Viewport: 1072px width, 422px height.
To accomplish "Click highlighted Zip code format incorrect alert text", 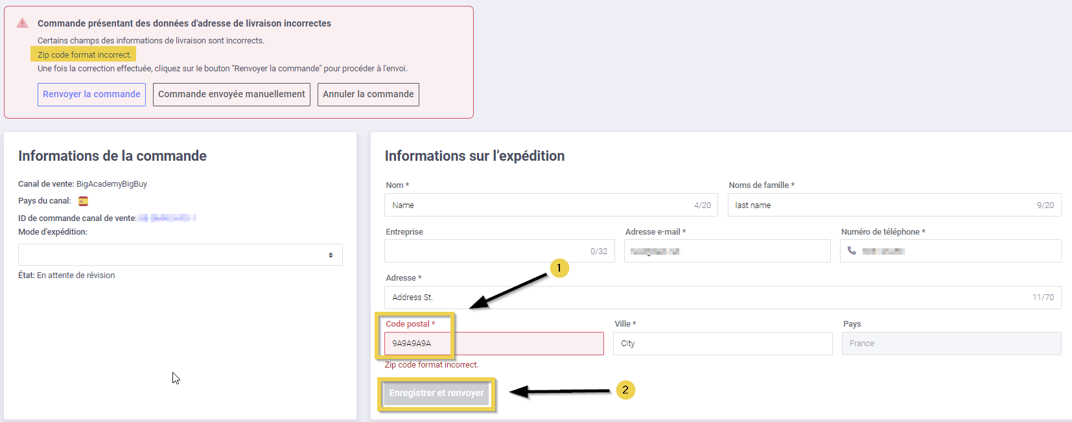I will coord(84,55).
